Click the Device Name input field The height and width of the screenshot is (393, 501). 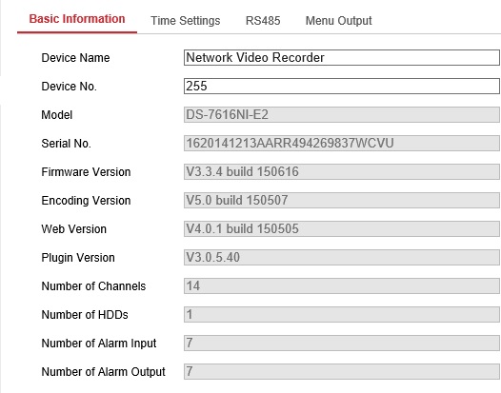coord(342,57)
